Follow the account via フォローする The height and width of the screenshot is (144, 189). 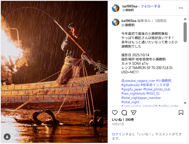tap(150, 6)
